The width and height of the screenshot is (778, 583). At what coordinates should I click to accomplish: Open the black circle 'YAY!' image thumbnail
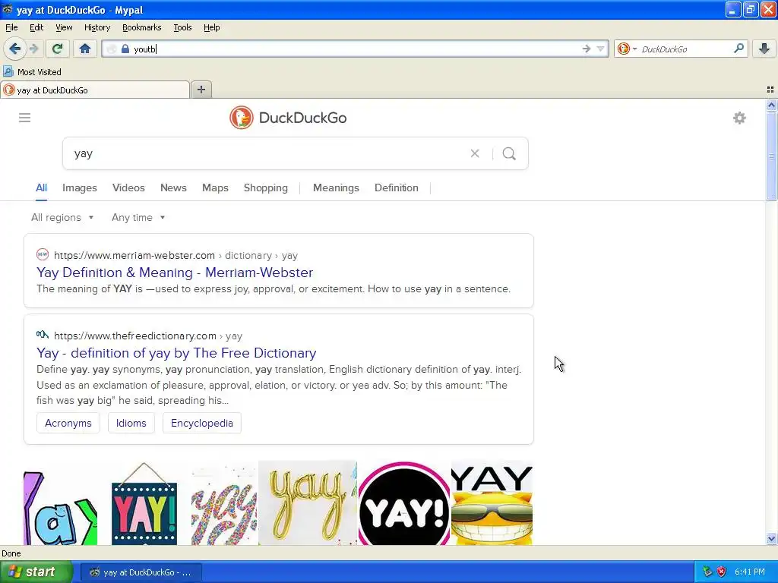point(404,503)
